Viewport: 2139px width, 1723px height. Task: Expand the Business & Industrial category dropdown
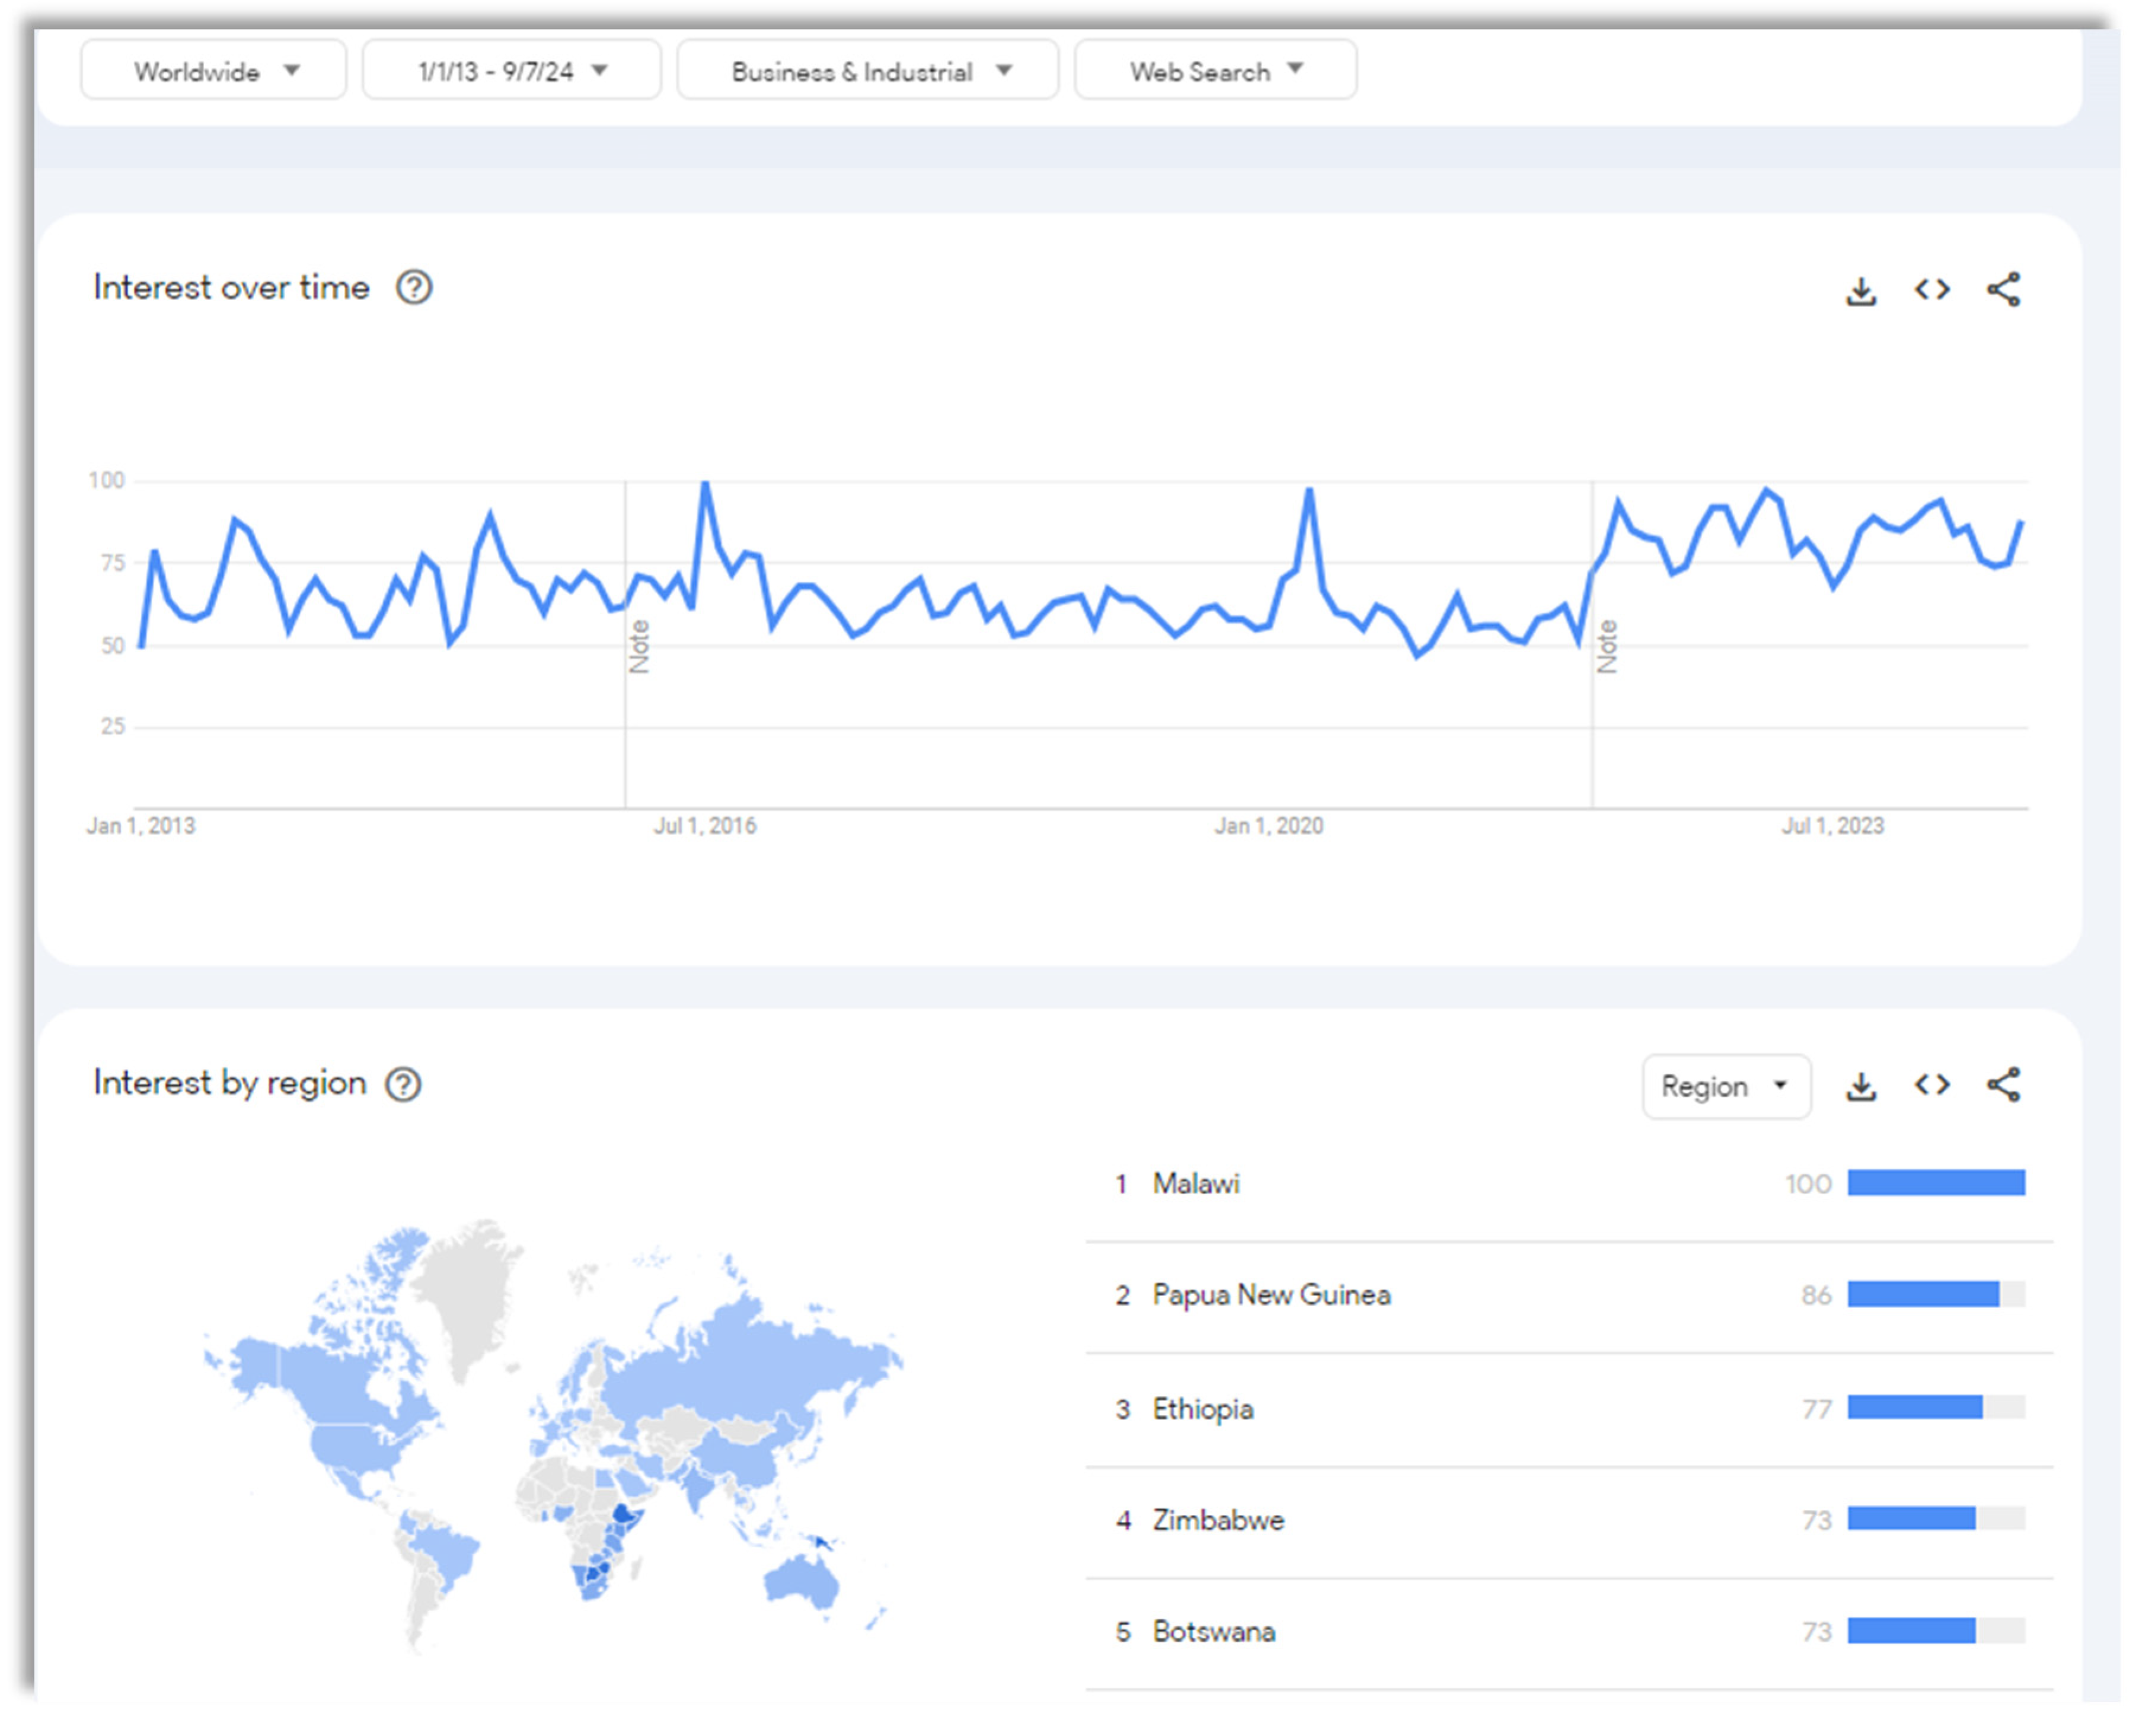(x=867, y=72)
